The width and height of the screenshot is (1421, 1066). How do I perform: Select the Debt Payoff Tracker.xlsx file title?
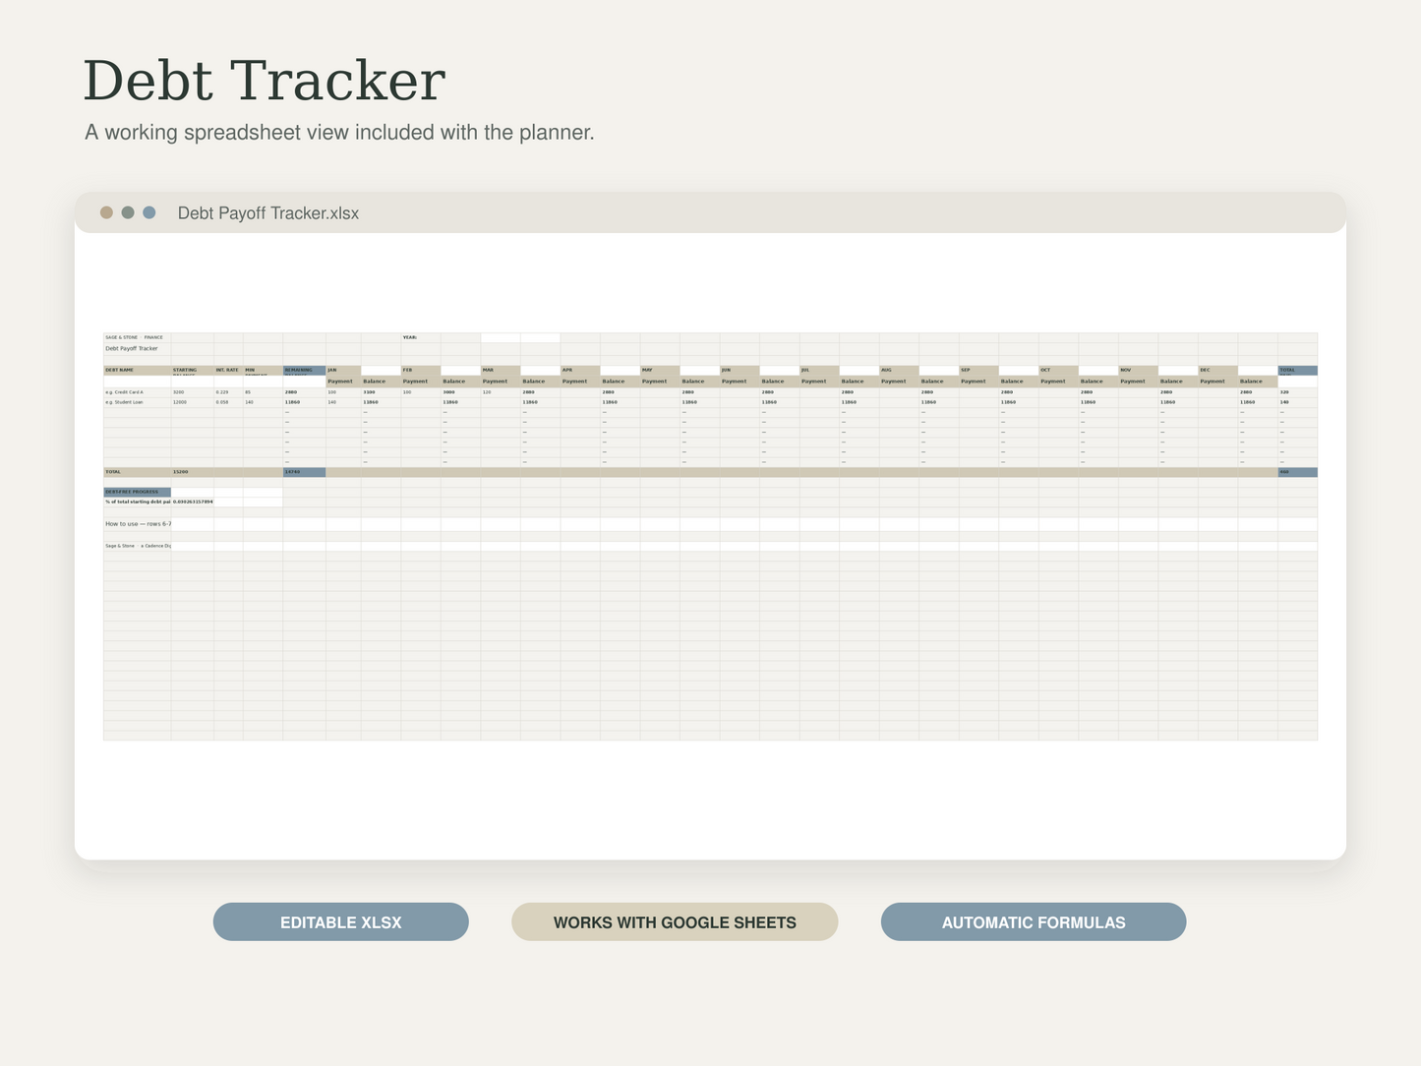[267, 213]
